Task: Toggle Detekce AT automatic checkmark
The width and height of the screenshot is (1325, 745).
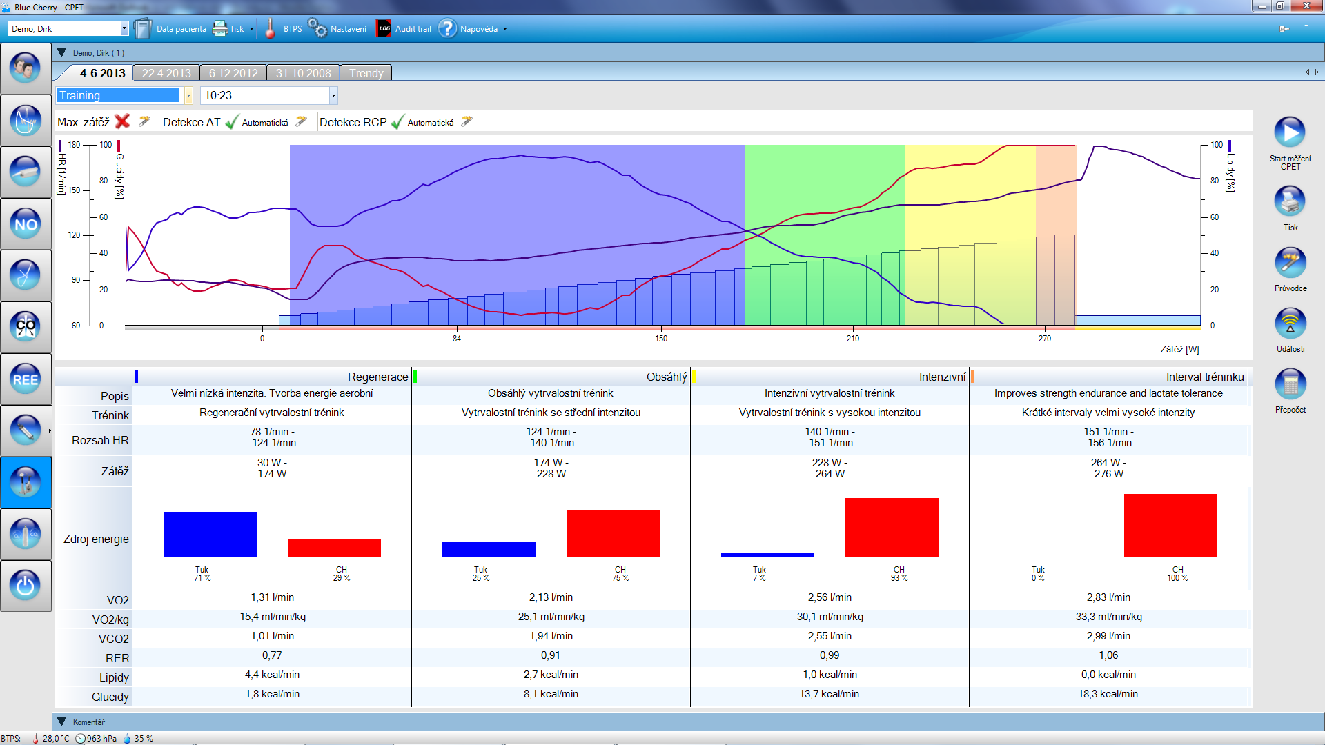Action: [x=232, y=122]
